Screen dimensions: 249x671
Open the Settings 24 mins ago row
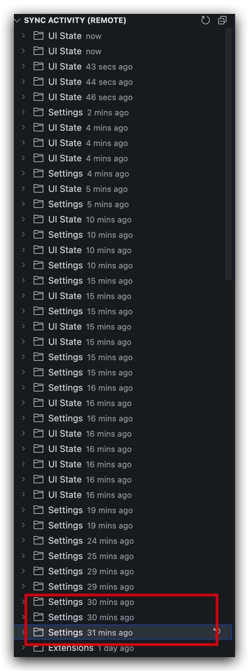click(123, 540)
